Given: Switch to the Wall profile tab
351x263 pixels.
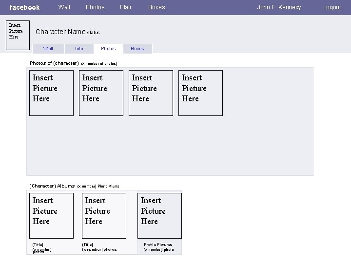Looking at the screenshot, I should [x=48, y=49].
